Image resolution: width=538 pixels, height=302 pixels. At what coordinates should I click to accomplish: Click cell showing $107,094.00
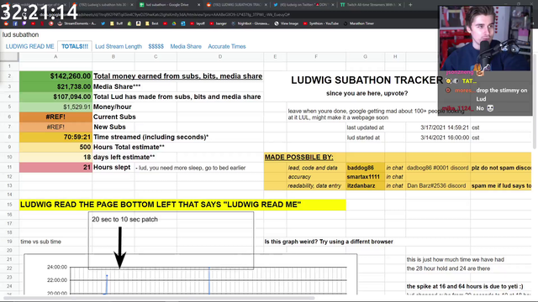55,96
